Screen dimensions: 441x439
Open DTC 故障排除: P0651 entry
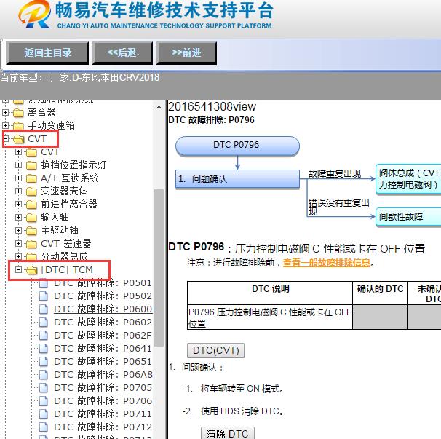coord(103,361)
